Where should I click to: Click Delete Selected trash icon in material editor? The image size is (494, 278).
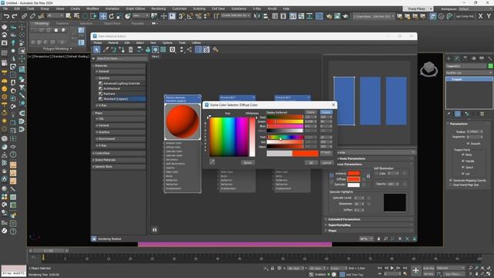(130, 49)
